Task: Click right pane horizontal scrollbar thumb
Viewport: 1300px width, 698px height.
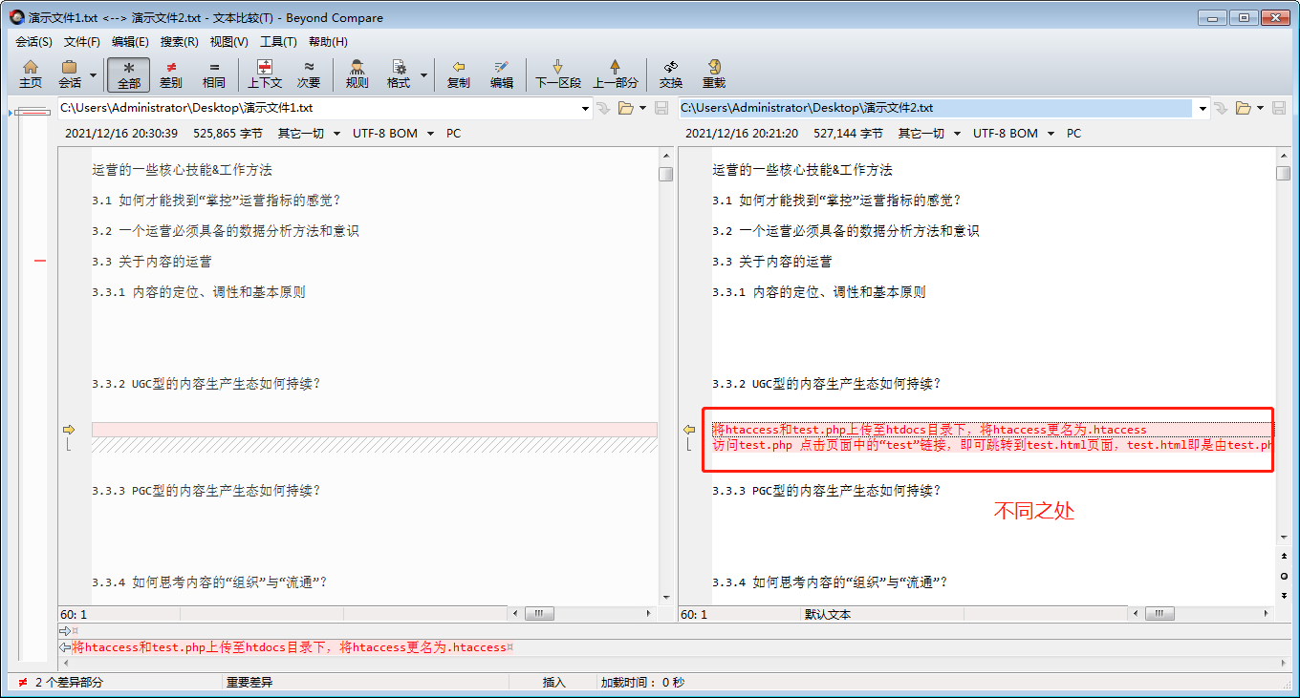Action: (x=1158, y=614)
